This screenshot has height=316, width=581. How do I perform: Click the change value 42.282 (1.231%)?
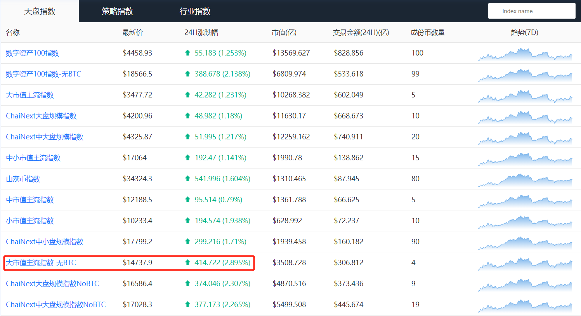pos(220,95)
